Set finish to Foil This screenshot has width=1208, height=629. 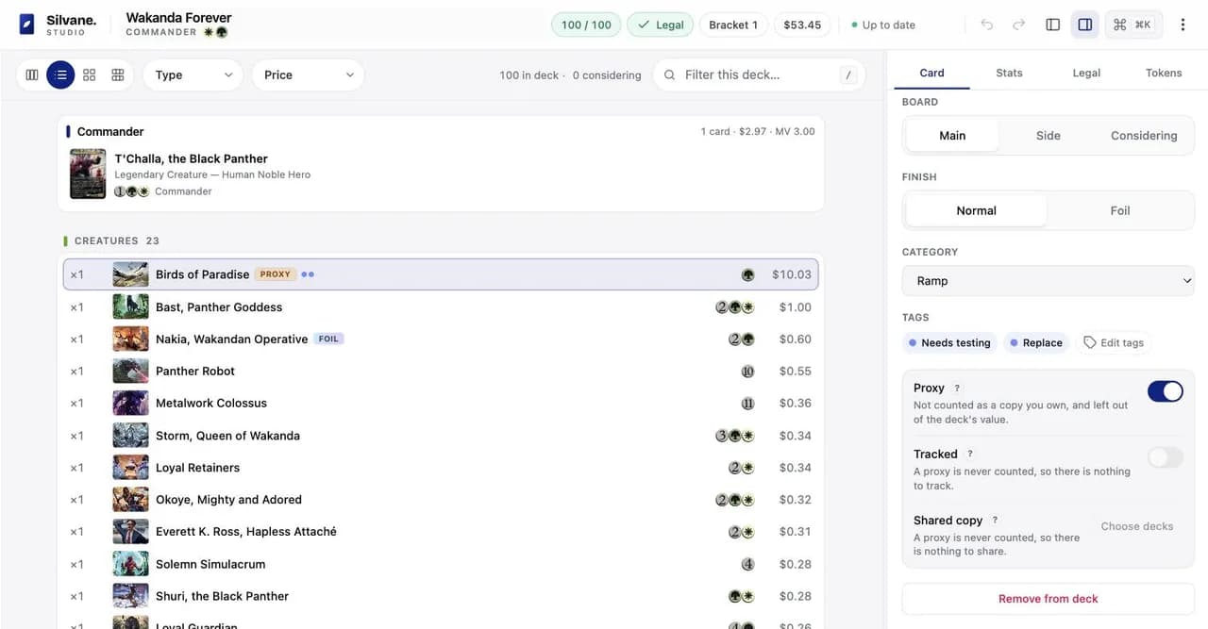(x=1119, y=211)
